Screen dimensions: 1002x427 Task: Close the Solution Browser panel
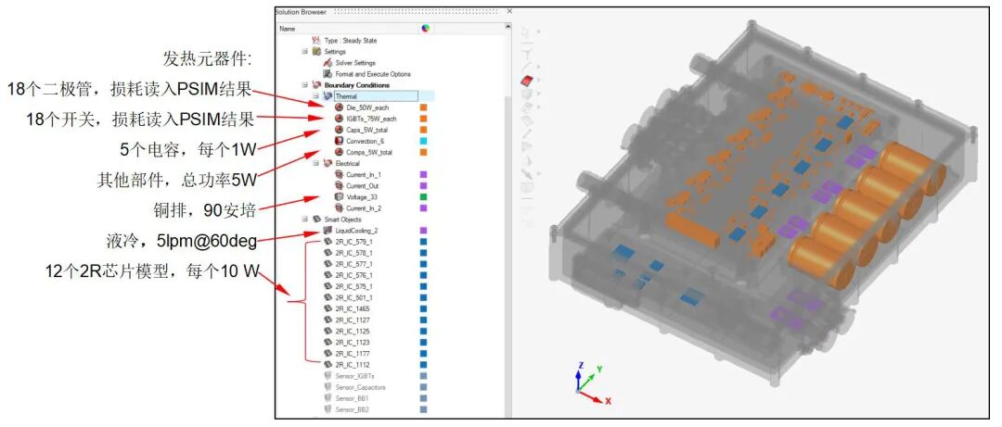coord(509,11)
